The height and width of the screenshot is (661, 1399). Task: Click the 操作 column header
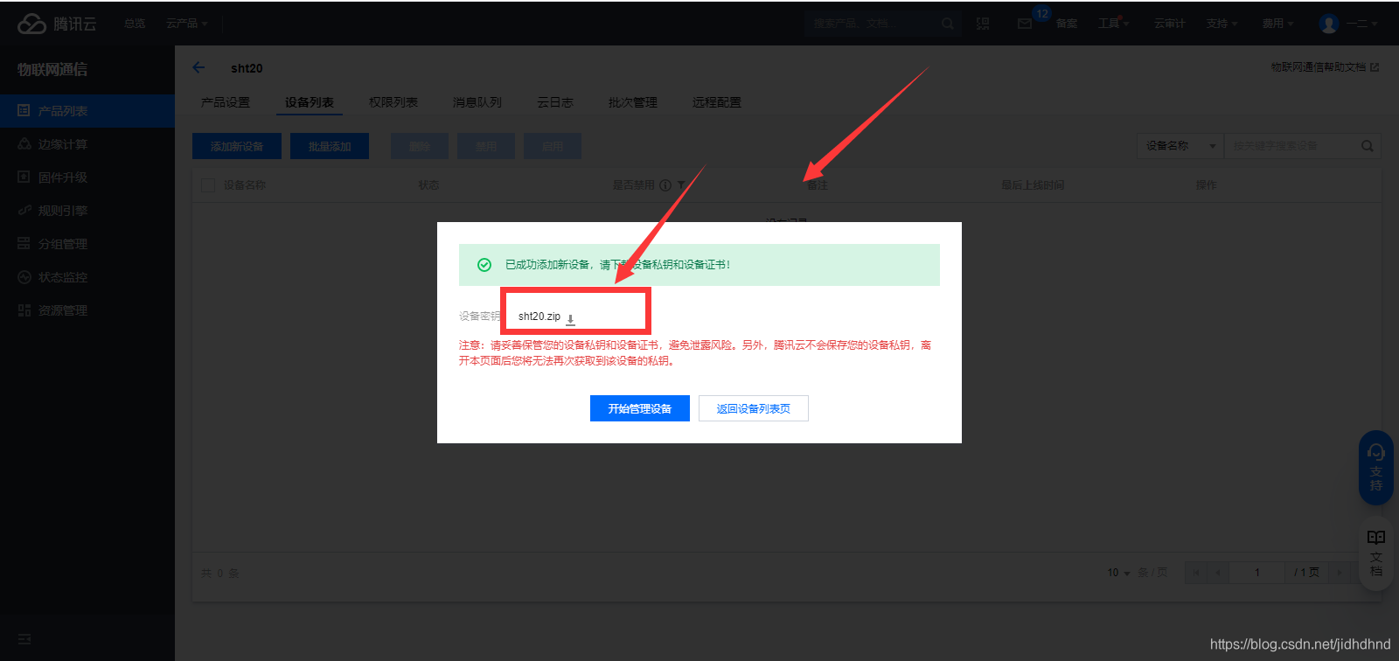[1206, 185]
